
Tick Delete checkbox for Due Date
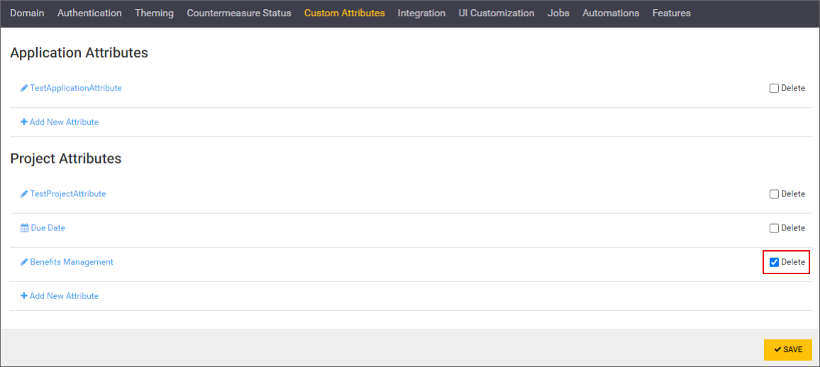click(x=774, y=228)
